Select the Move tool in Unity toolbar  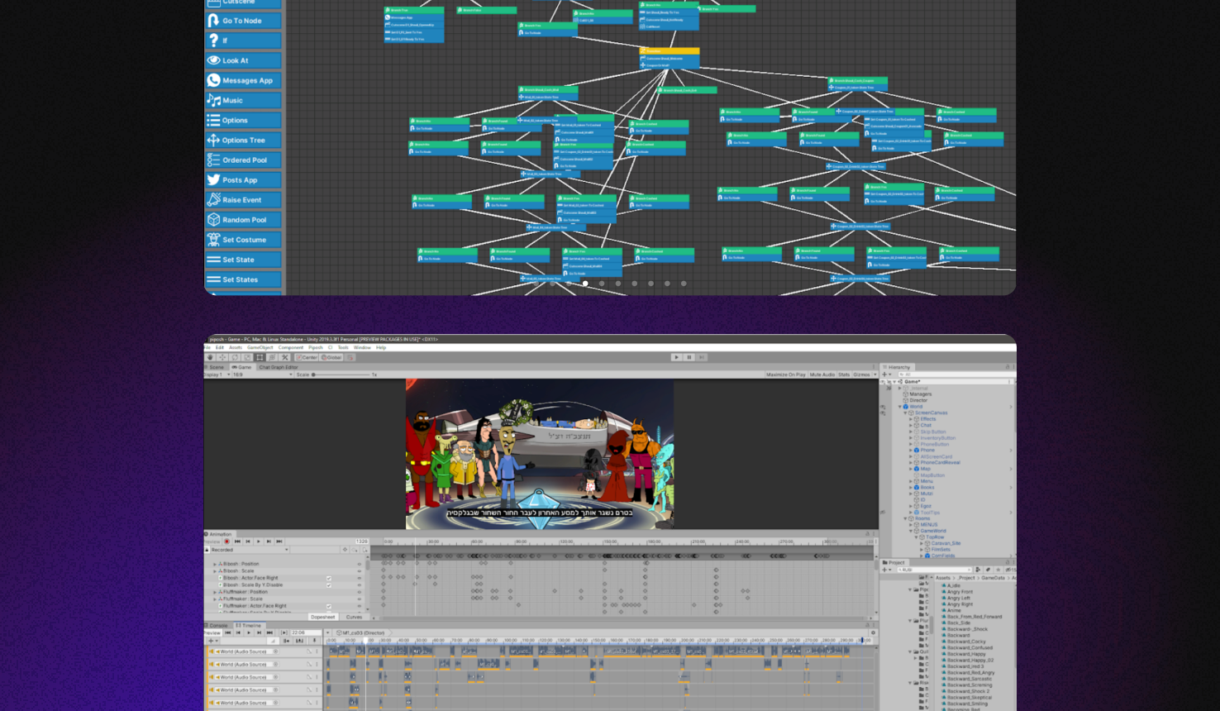point(222,357)
